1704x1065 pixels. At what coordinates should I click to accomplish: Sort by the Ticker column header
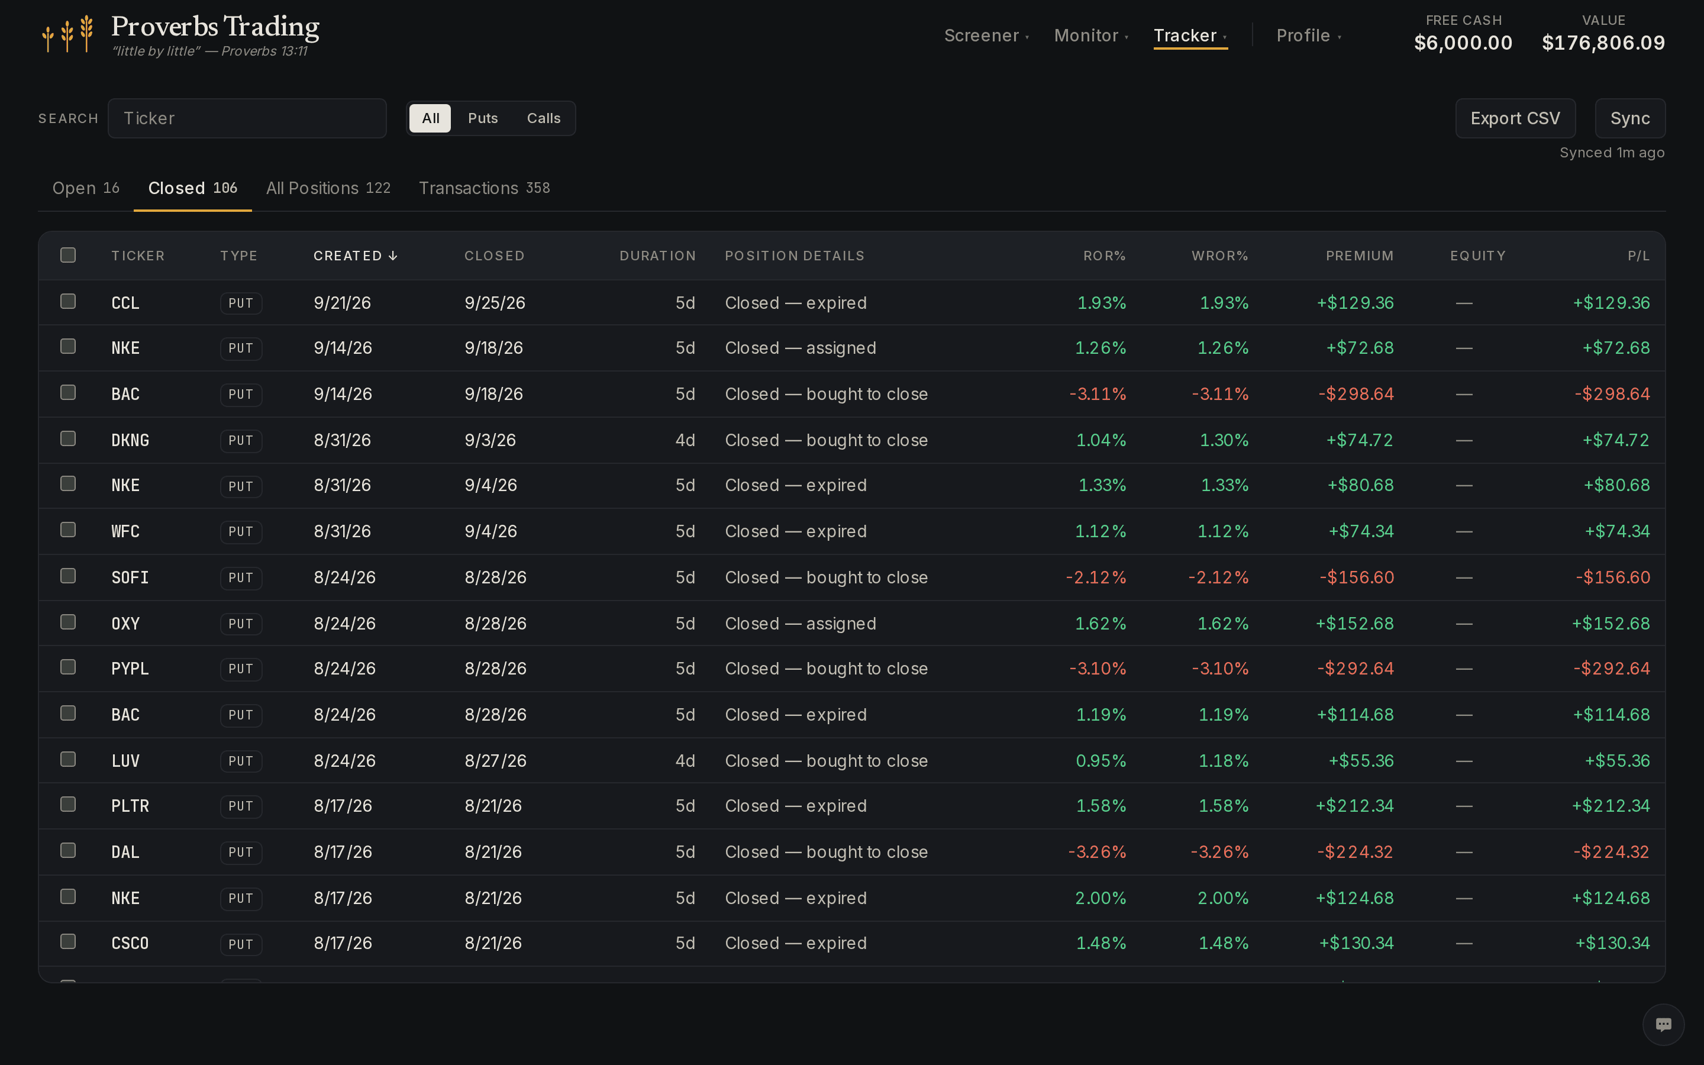(138, 256)
